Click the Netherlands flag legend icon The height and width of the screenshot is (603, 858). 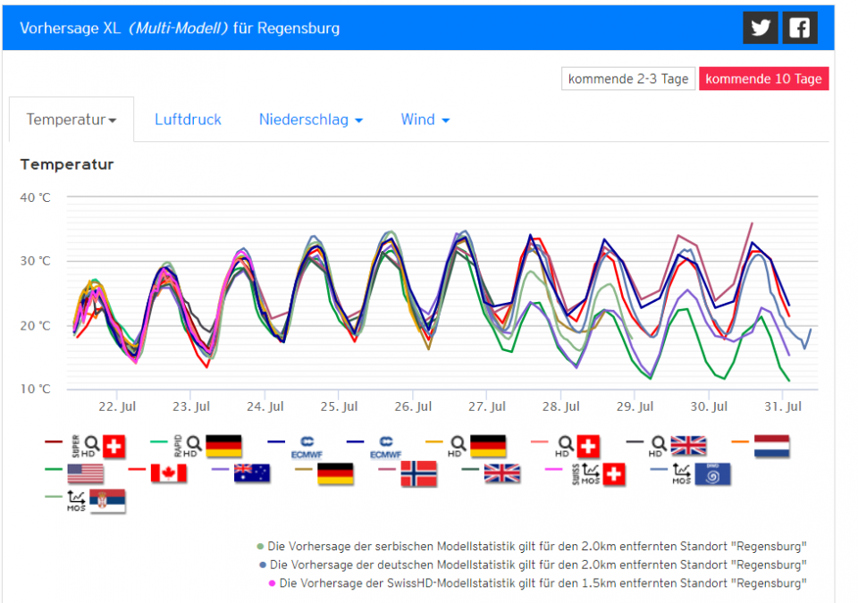pyautogui.click(x=771, y=446)
